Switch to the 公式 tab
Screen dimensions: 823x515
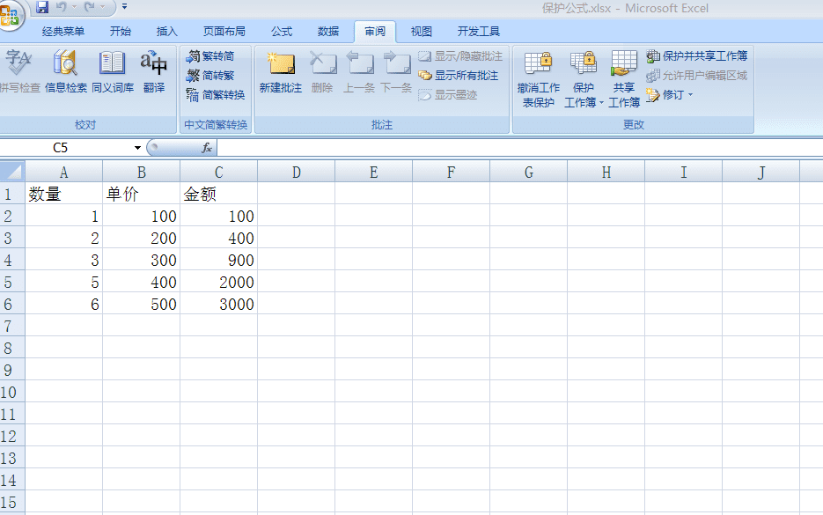click(282, 32)
